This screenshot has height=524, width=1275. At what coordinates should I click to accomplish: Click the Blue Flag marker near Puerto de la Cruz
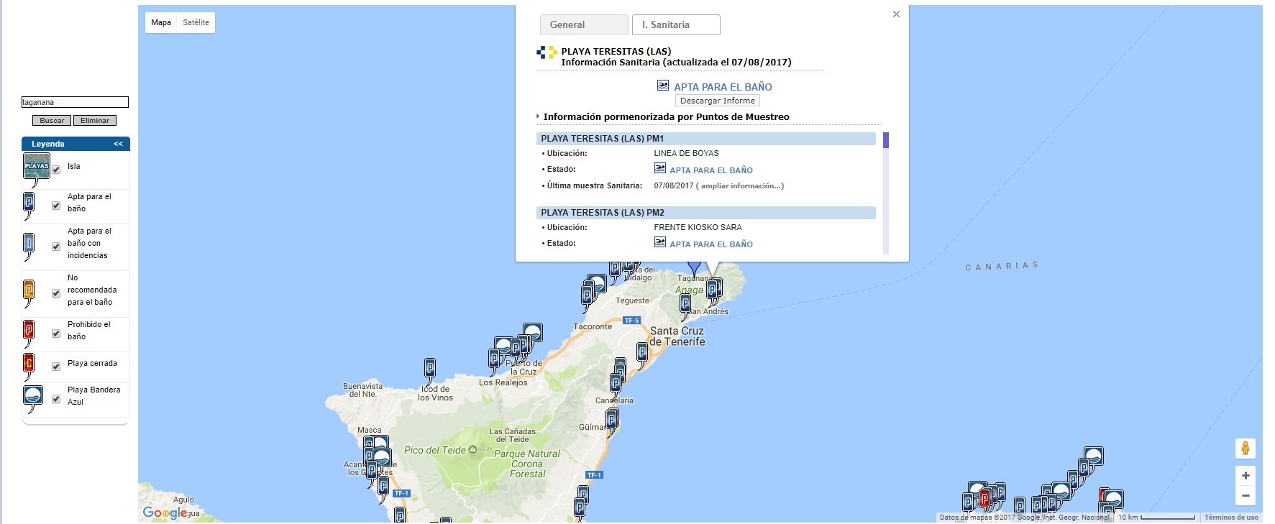[x=533, y=332]
